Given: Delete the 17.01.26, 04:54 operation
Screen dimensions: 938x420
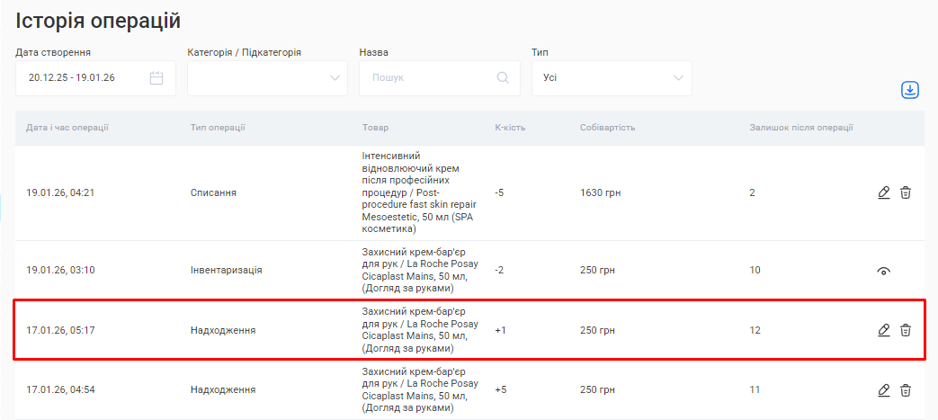Looking at the screenshot, I should point(906,389).
